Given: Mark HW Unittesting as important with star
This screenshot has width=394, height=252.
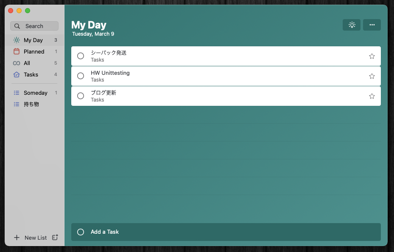Looking at the screenshot, I should 372,76.
